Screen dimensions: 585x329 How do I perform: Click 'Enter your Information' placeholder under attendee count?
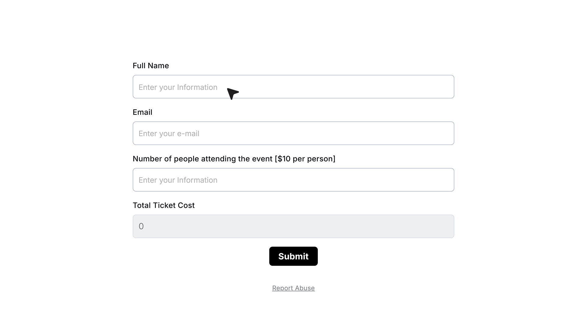coord(178,180)
